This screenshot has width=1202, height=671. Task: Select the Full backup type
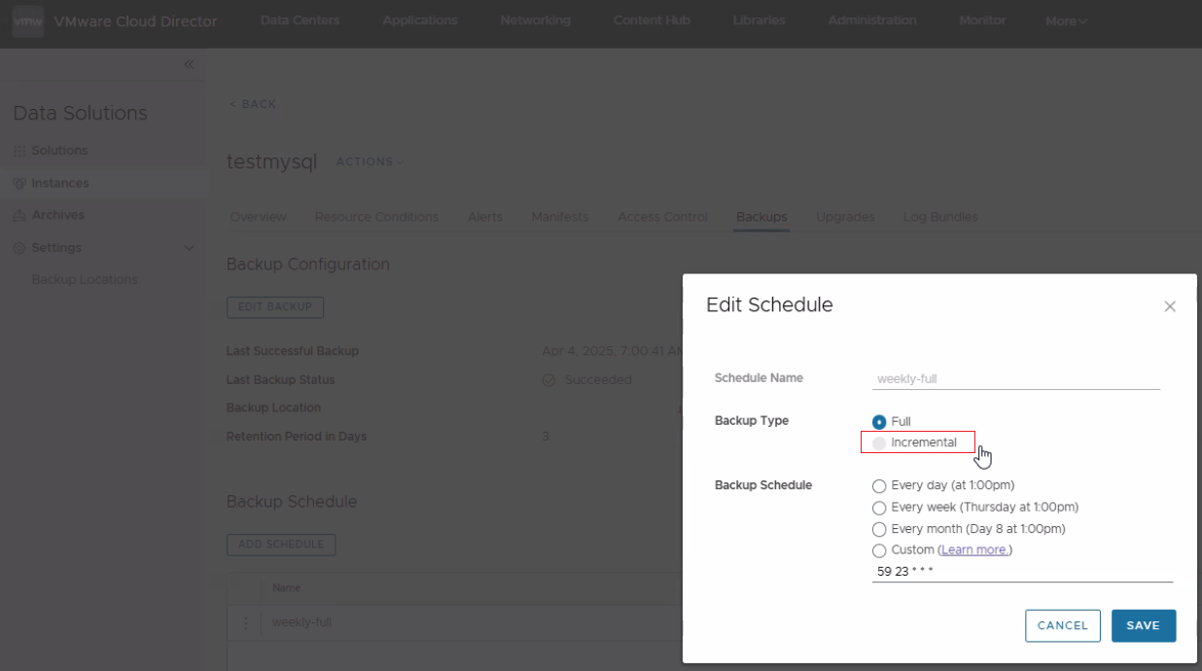(879, 422)
